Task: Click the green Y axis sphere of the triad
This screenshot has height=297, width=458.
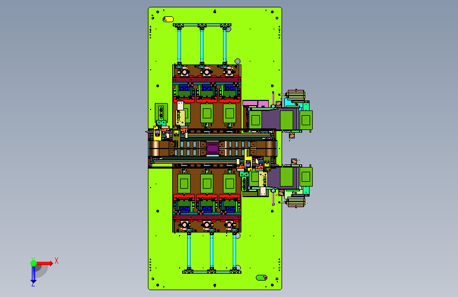Action: pyautogui.click(x=33, y=263)
